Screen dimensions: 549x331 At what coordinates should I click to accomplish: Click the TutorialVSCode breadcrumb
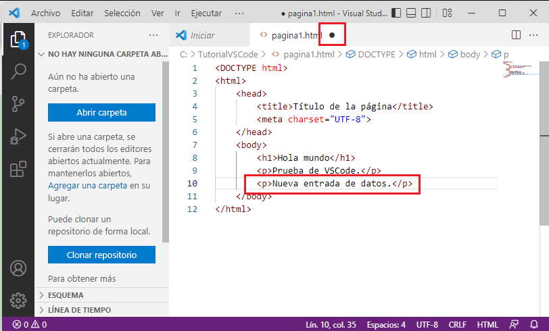click(x=228, y=54)
